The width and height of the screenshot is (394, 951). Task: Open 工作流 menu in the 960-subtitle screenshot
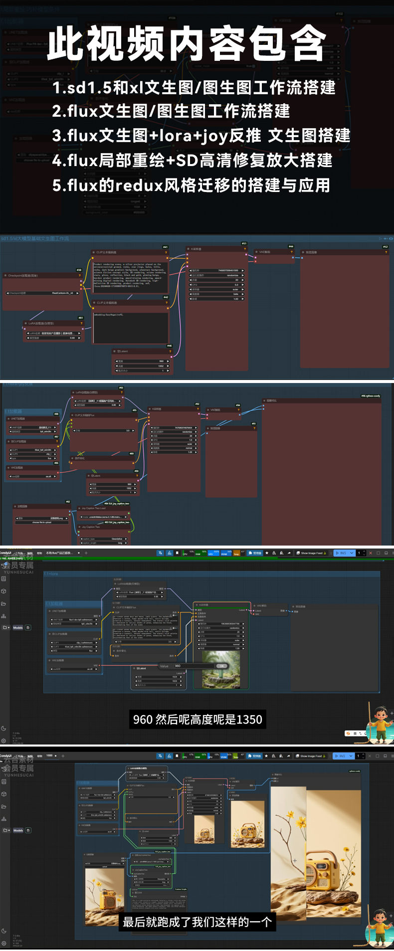tap(19, 553)
